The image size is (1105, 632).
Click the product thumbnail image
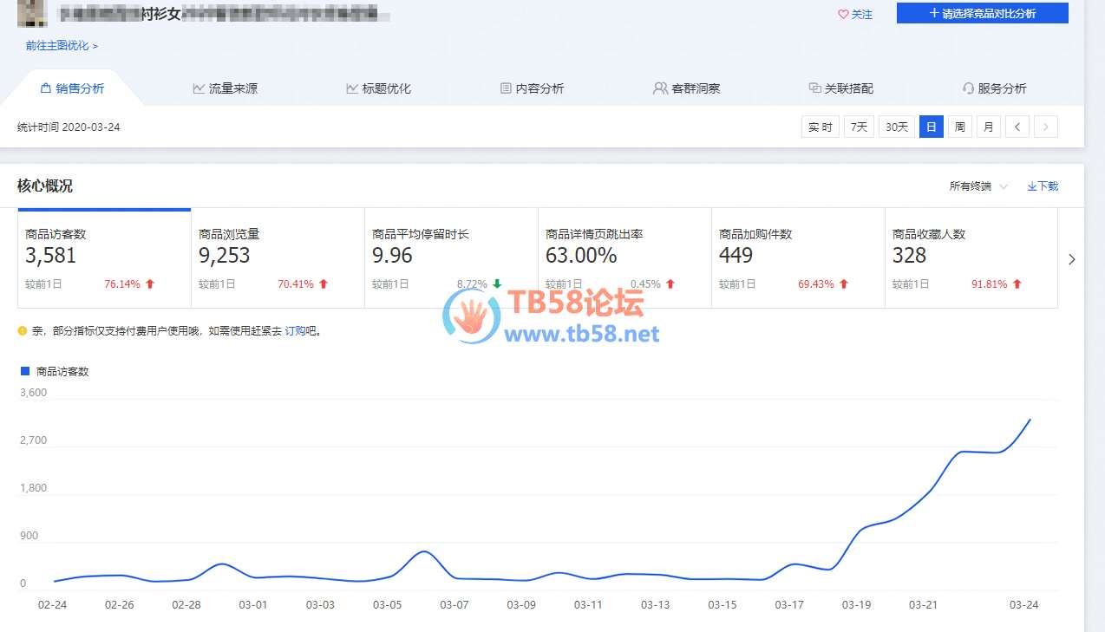coord(31,13)
